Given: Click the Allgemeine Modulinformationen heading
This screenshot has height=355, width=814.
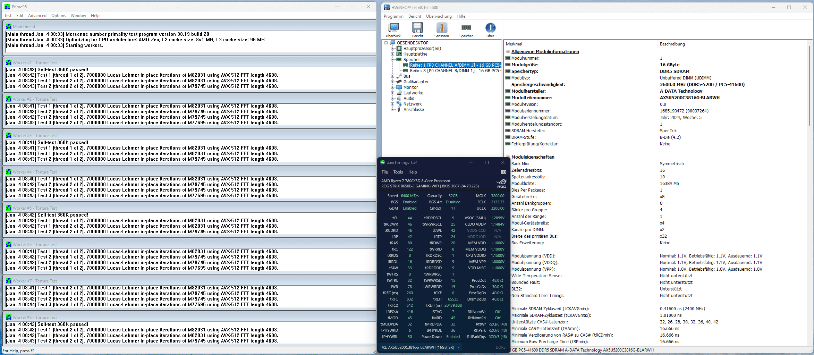Looking at the screenshot, I should 545,52.
